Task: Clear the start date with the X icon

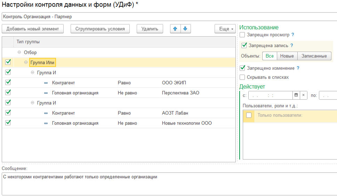Action: [304, 95]
